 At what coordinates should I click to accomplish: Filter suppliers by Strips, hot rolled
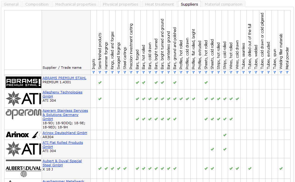[219, 72]
